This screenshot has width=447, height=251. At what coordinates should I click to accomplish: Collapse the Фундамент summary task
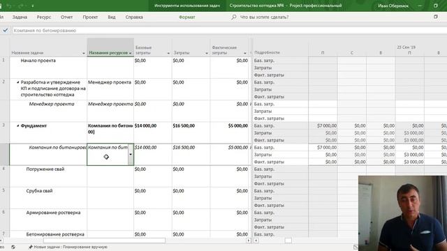click(17, 125)
